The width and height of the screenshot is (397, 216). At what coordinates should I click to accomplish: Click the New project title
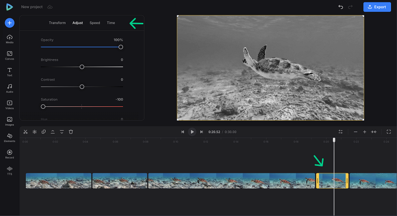click(x=32, y=7)
